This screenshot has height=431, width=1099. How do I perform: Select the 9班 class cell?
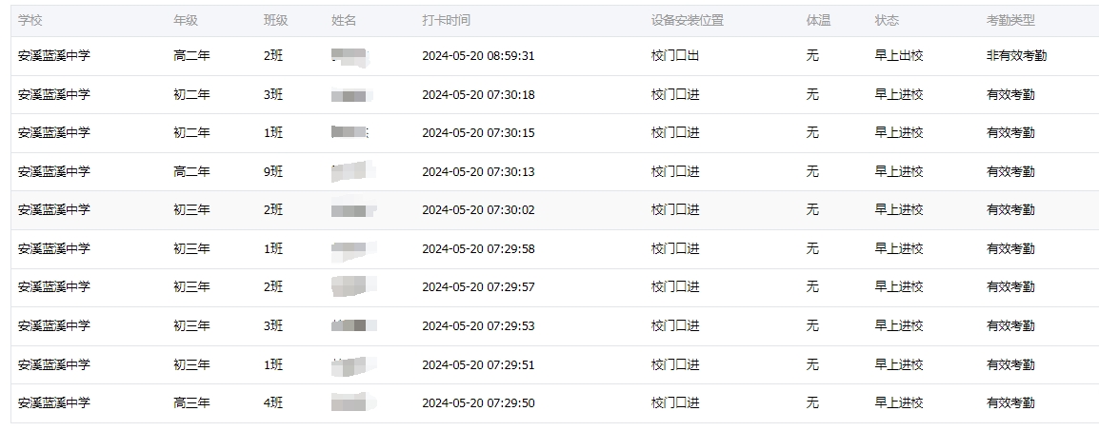click(x=273, y=171)
